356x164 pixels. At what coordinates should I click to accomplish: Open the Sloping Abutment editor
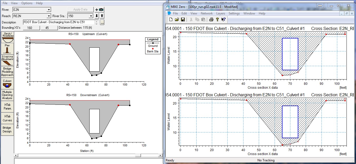7,60
